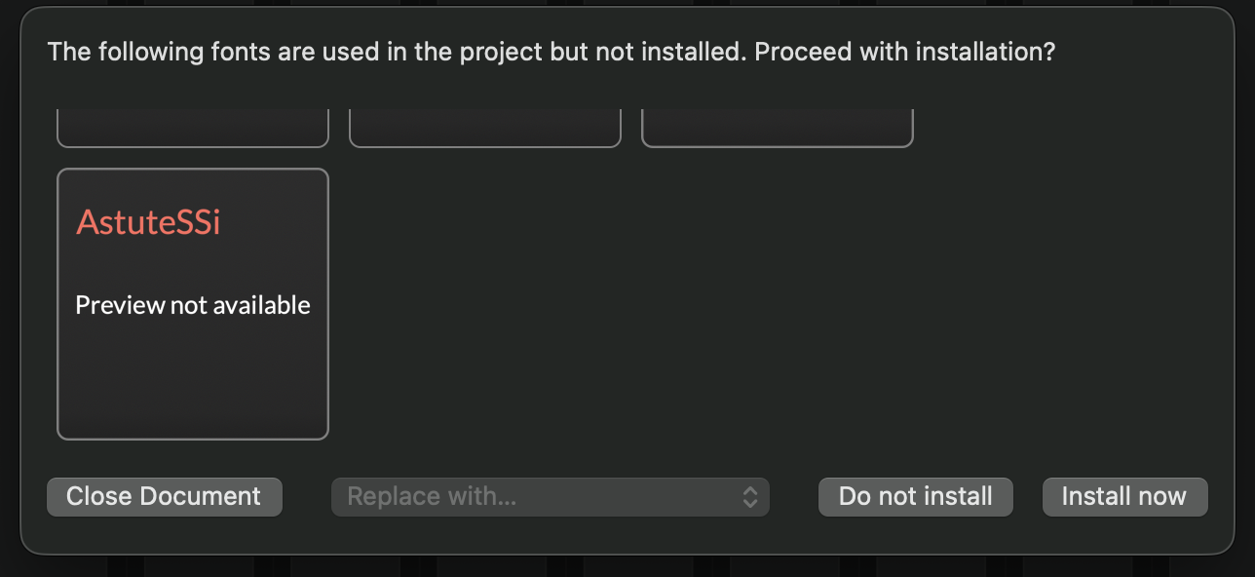Select the partially visible middle font card
This screenshot has height=577, width=1255.
click(484, 129)
